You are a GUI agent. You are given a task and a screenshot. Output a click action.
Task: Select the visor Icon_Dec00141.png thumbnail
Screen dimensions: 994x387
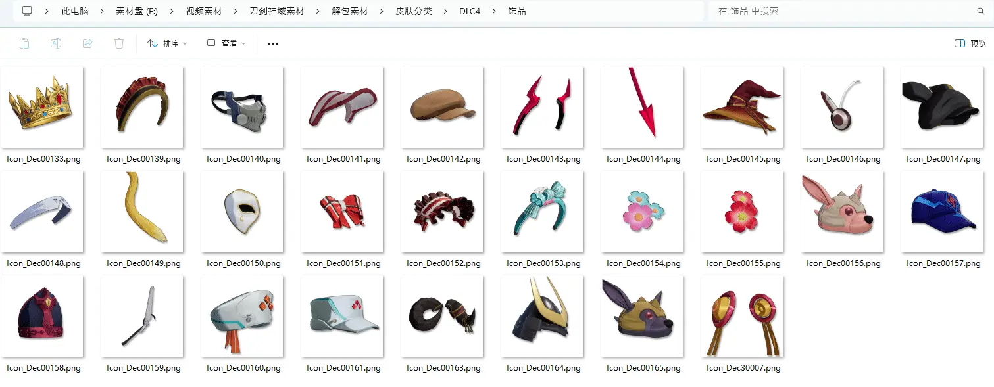click(342, 106)
